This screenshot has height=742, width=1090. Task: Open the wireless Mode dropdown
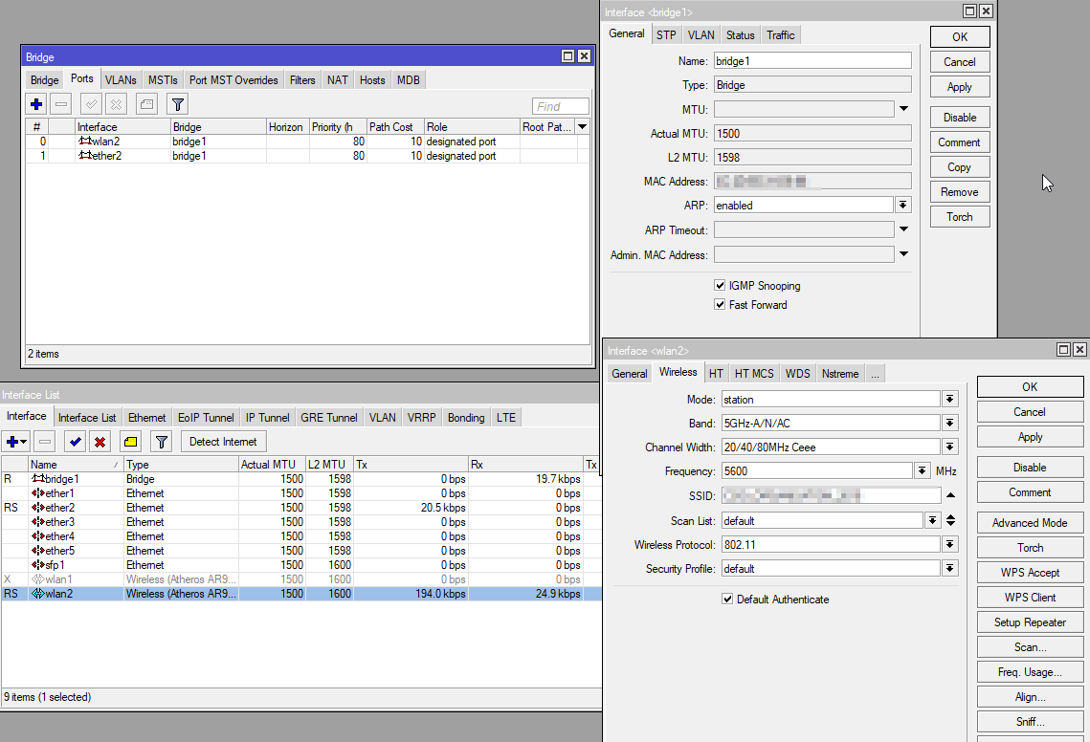pos(949,399)
